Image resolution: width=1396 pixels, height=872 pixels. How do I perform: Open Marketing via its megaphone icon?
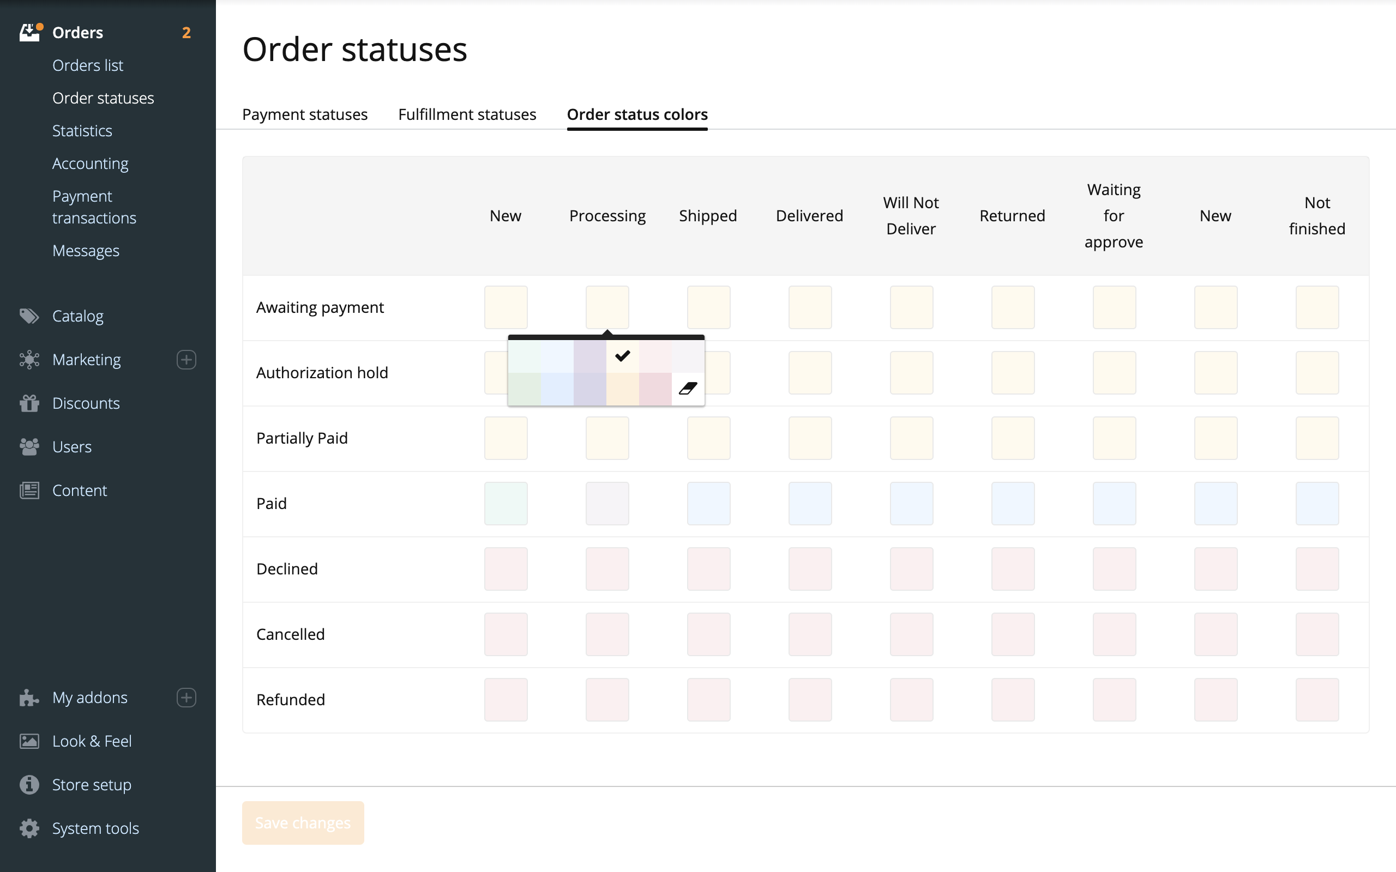pos(29,359)
